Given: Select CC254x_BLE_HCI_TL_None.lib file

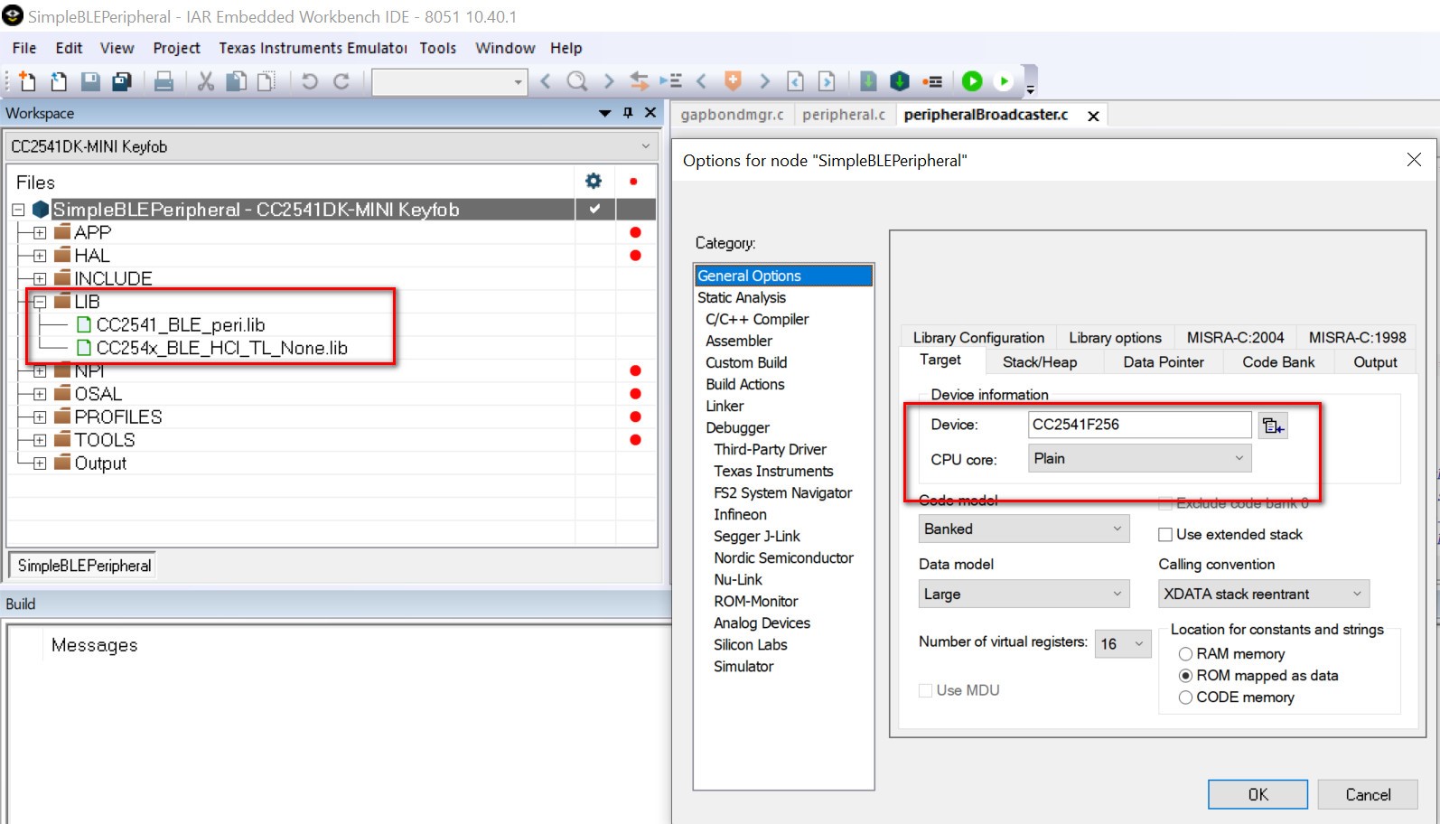Looking at the screenshot, I should (x=221, y=348).
